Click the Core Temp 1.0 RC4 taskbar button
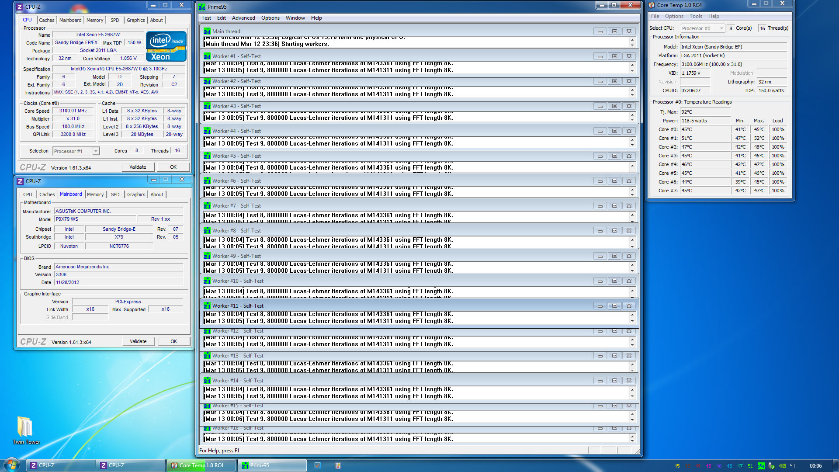The image size is (839, 472). pyautogui.click(x=201, y=465)
